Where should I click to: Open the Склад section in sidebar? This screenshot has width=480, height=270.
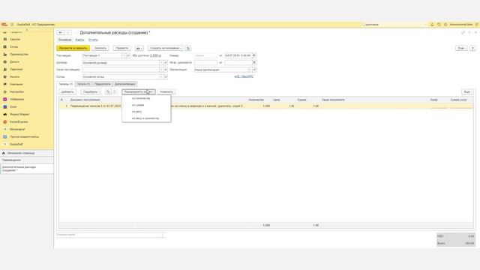[13, 46]
